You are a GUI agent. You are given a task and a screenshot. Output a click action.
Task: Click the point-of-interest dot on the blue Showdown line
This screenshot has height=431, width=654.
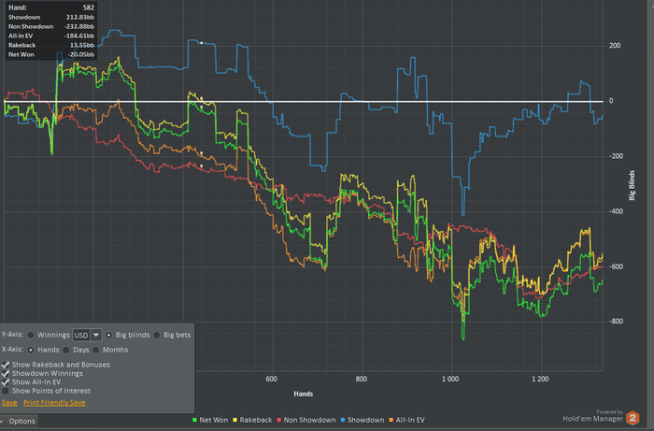coord(201,43)
